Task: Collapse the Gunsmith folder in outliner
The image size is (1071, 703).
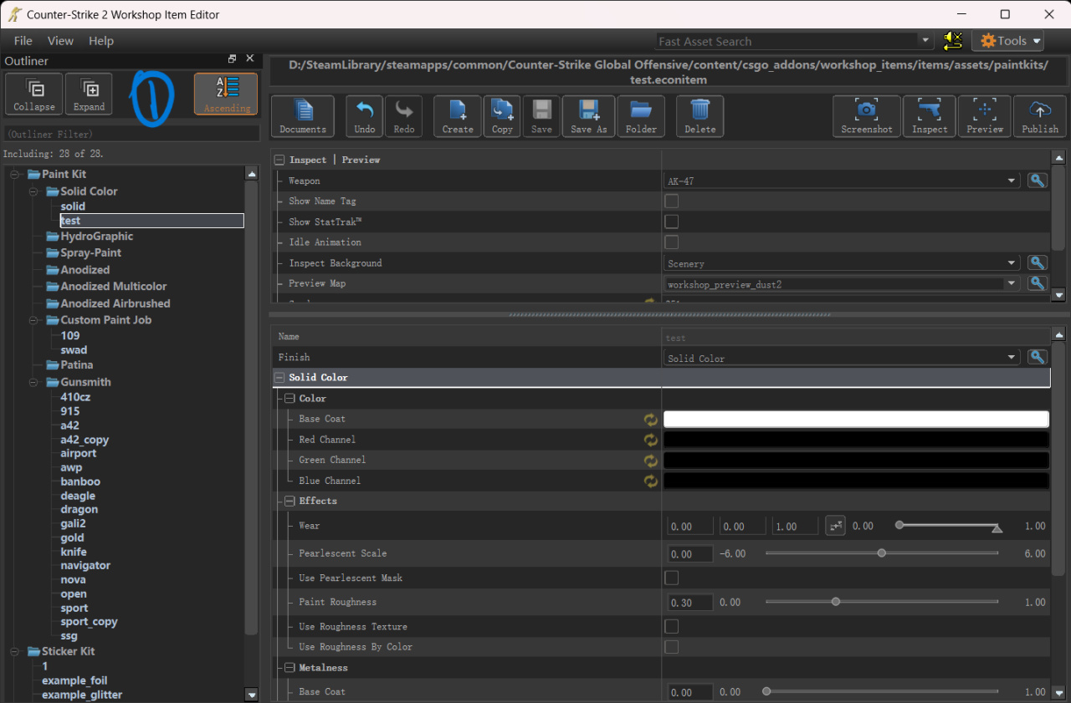Action: pyautogui.click(x=33, y=382)
